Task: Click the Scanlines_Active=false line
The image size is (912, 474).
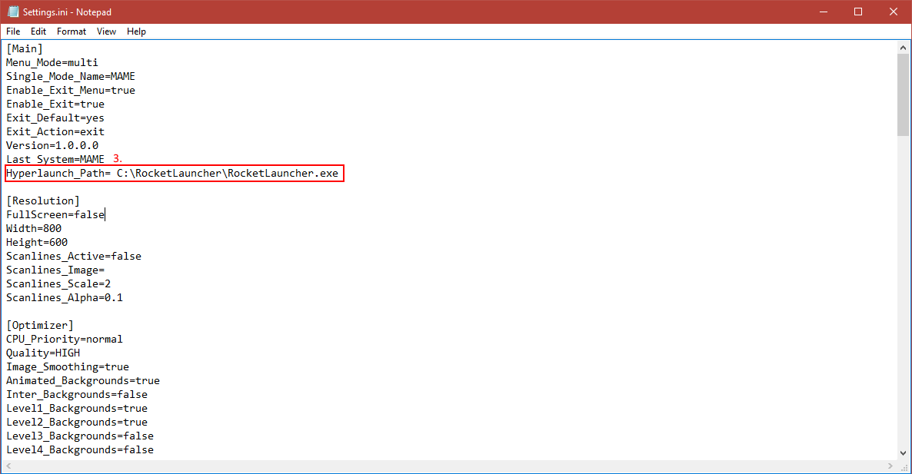Action: 74,256
